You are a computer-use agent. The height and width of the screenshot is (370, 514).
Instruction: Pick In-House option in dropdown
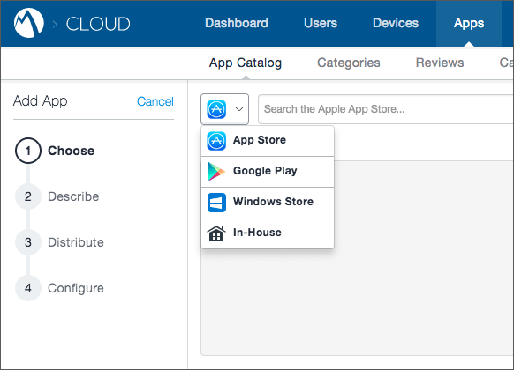(268, 233)
